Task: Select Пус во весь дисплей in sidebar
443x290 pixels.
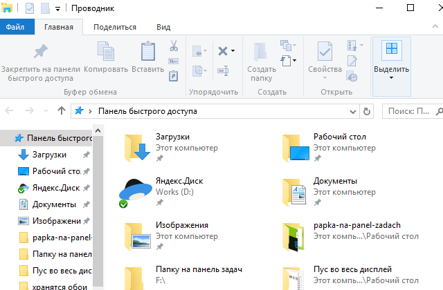Action: point(55,271)
